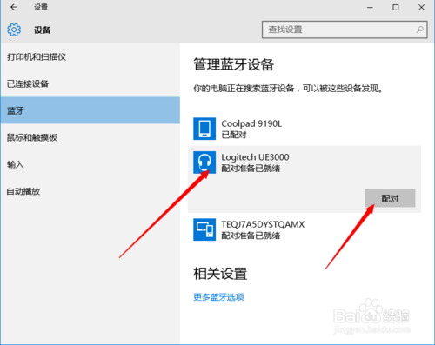This screenshot has width=435, height=345.
Task: Maximize the settings window
Action: click(396, 7)
